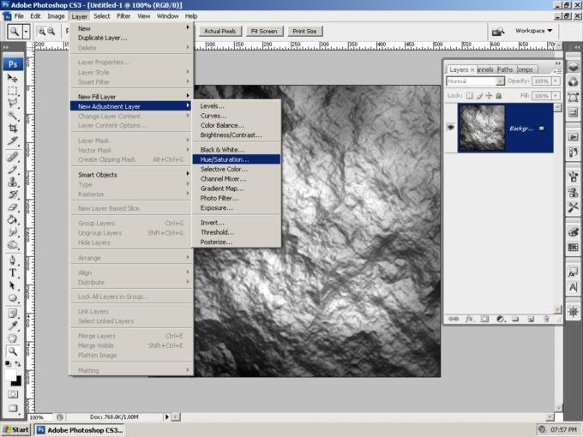Image resolution: width=583 pixels, height=437 pixels.
Task: Open the tool preset picker arrow
Action: pyautogui.click(x=26, y=32)
